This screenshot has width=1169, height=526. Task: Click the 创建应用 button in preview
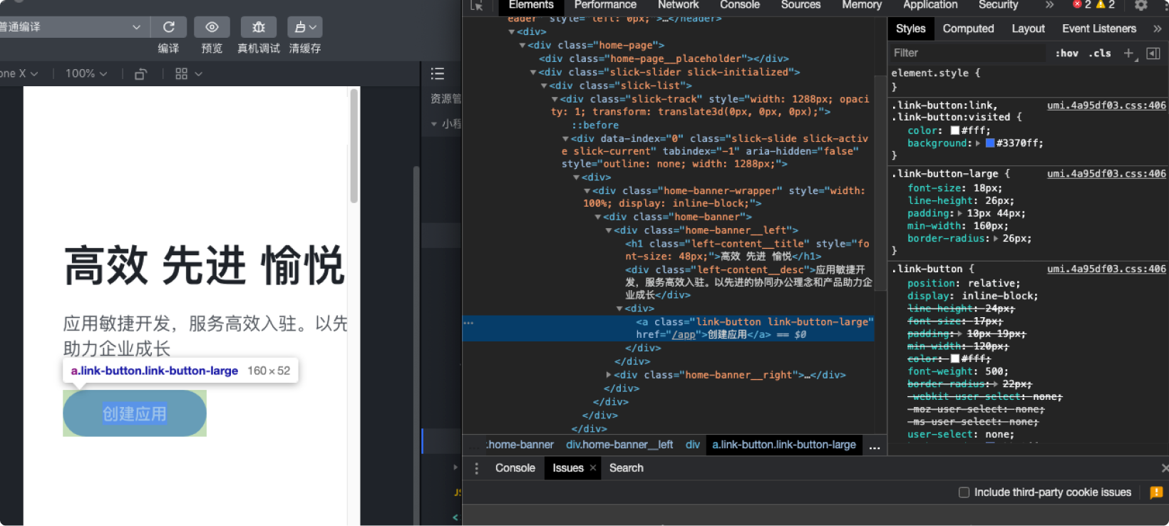[x=134, y=413]
